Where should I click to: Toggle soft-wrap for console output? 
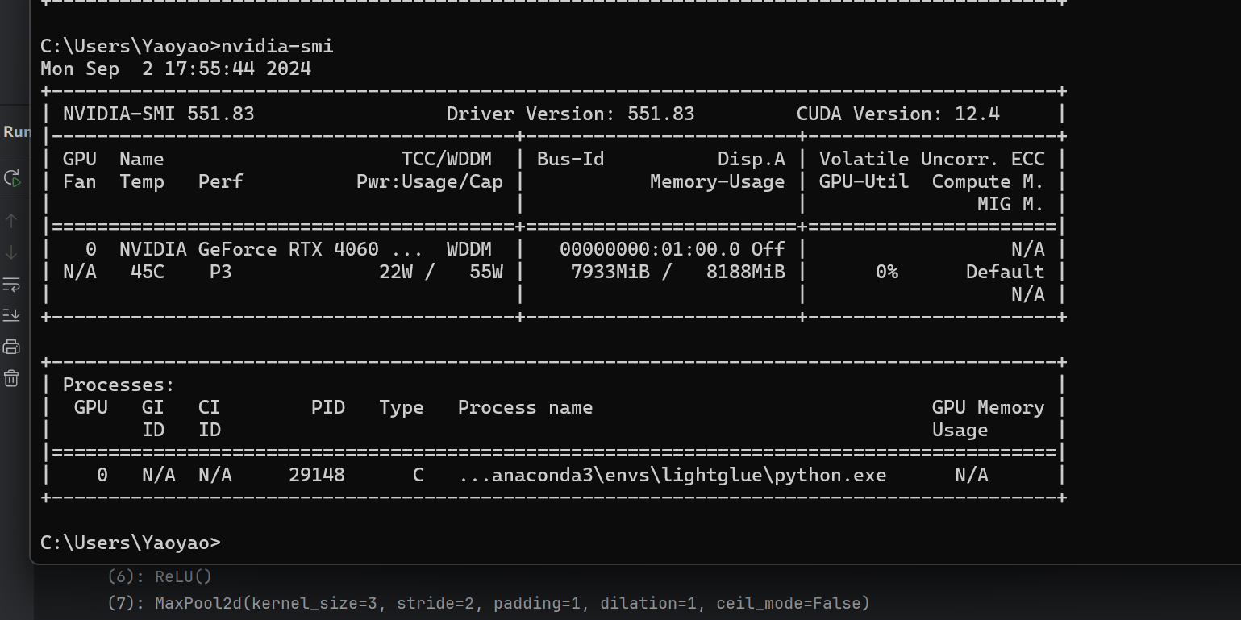[x=11, y=285]
